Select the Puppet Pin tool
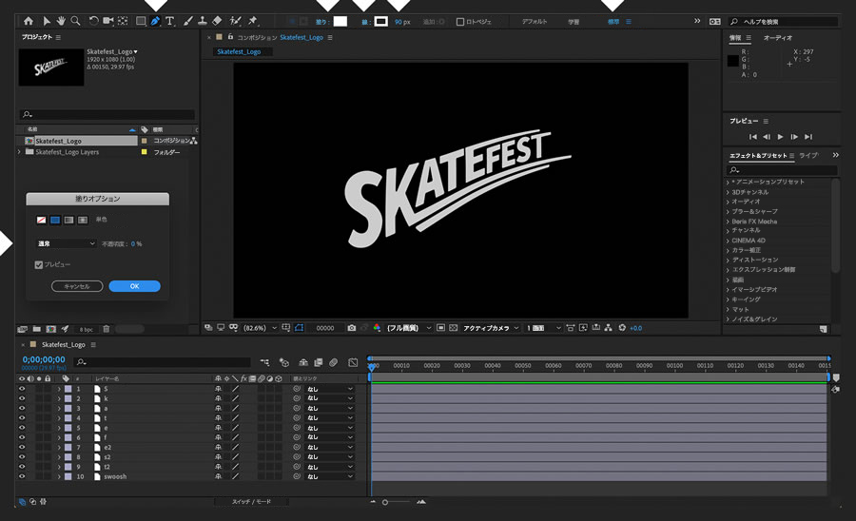Viewport: 856px width, 521px height. pyautogui.click(x=253, y=20)
